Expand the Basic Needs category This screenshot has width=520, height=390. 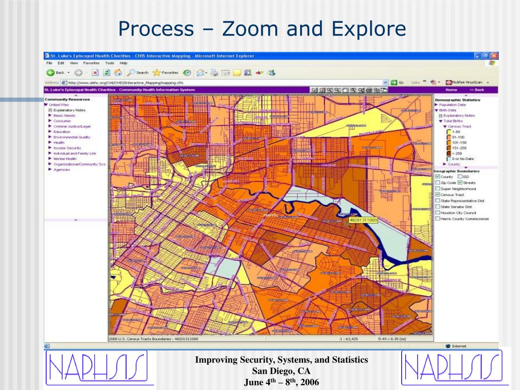(50, 115)
